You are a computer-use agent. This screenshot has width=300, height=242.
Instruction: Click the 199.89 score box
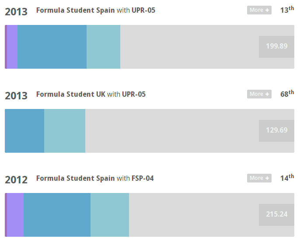tap(276, 47)
